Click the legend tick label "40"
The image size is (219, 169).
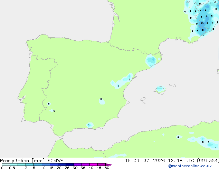(91, 168)
